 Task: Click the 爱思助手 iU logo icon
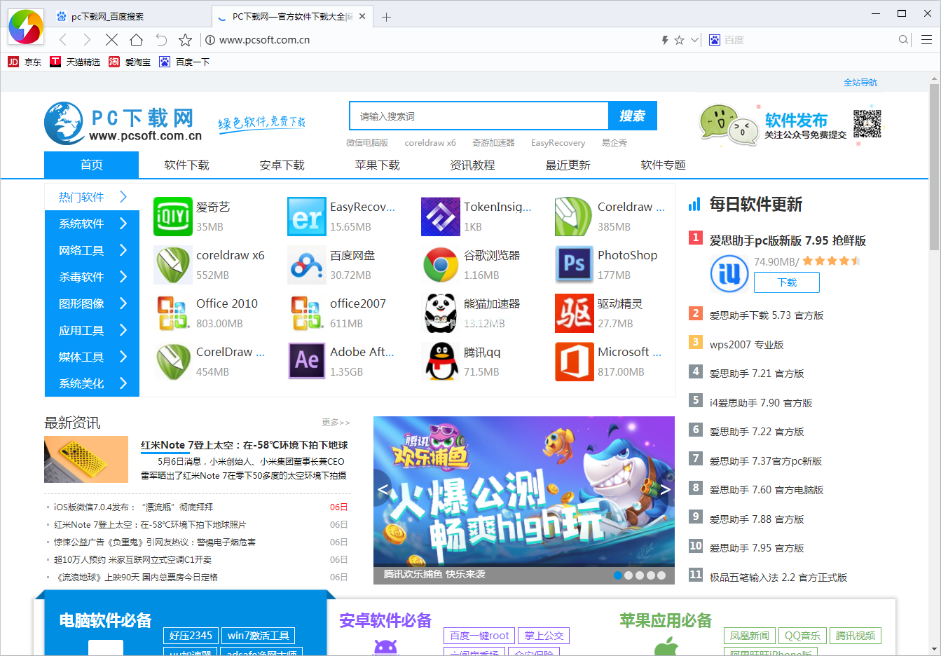coord(729,273)
